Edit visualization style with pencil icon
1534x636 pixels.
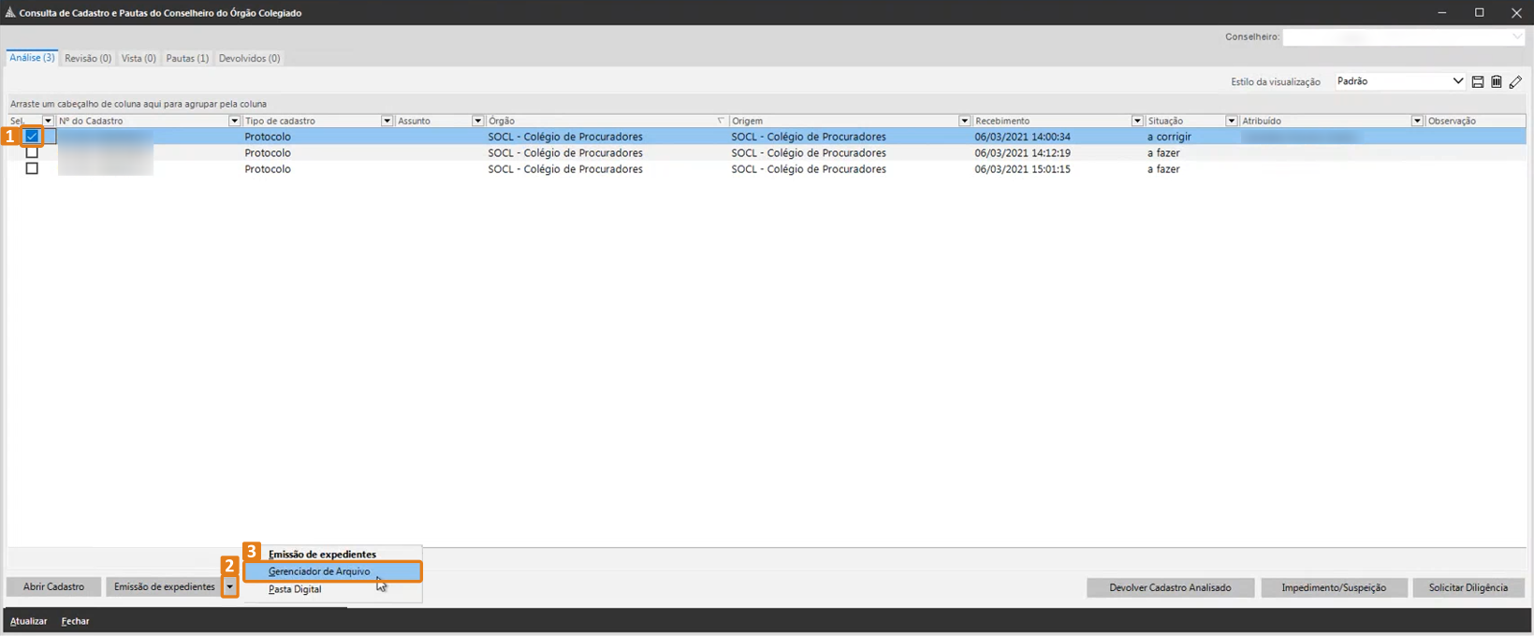(x=1515, y=82)
